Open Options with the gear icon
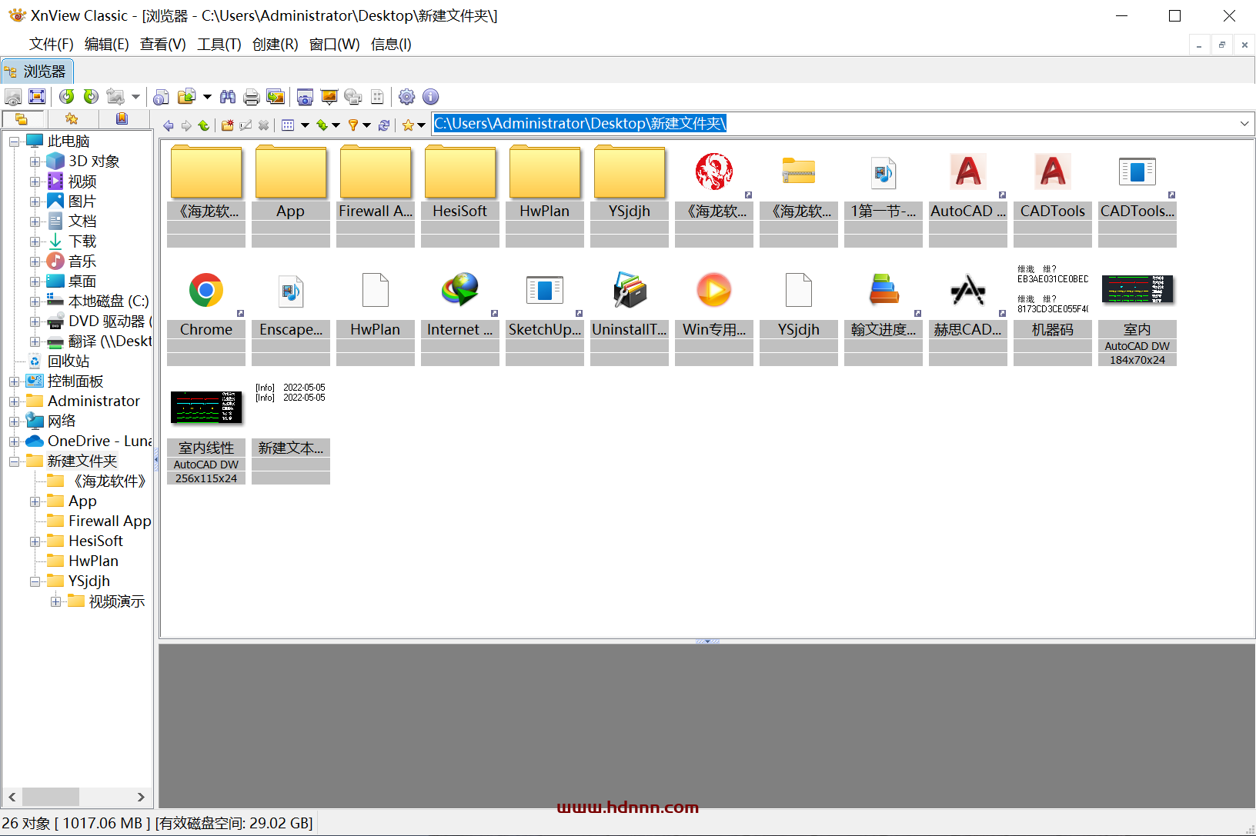Image resolution: width=1256 pixels, height=836 pixels. click(x=407, y=97)
